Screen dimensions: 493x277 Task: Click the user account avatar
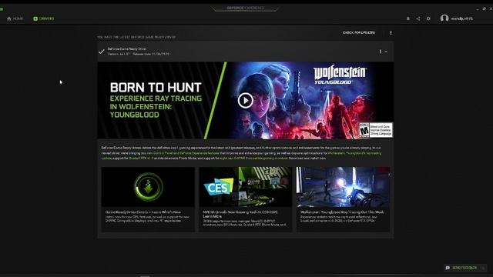[x=444, y=18]
